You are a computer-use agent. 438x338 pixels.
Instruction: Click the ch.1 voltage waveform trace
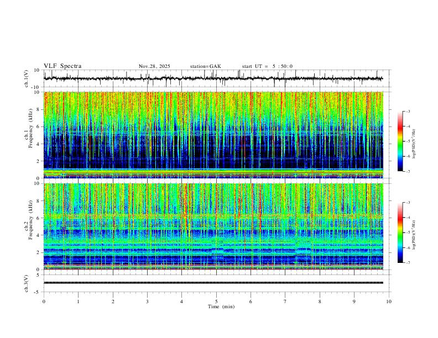click(x=213, y=78)
